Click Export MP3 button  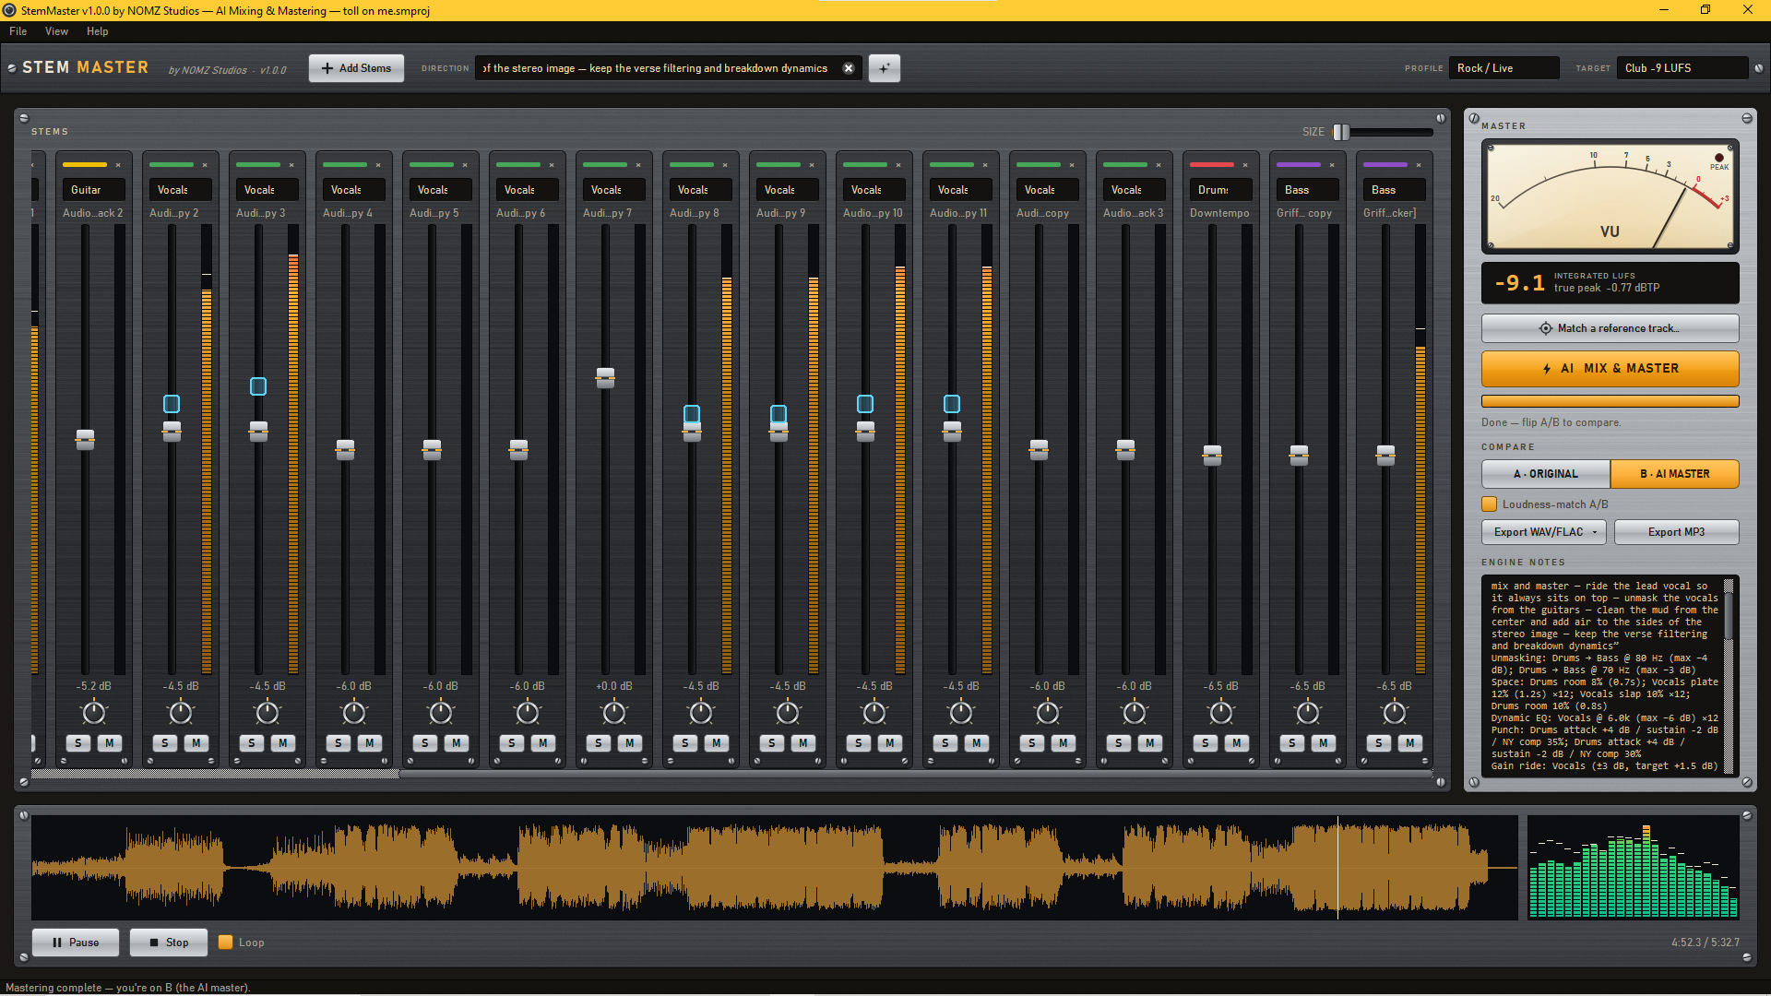coord(1677,532)
